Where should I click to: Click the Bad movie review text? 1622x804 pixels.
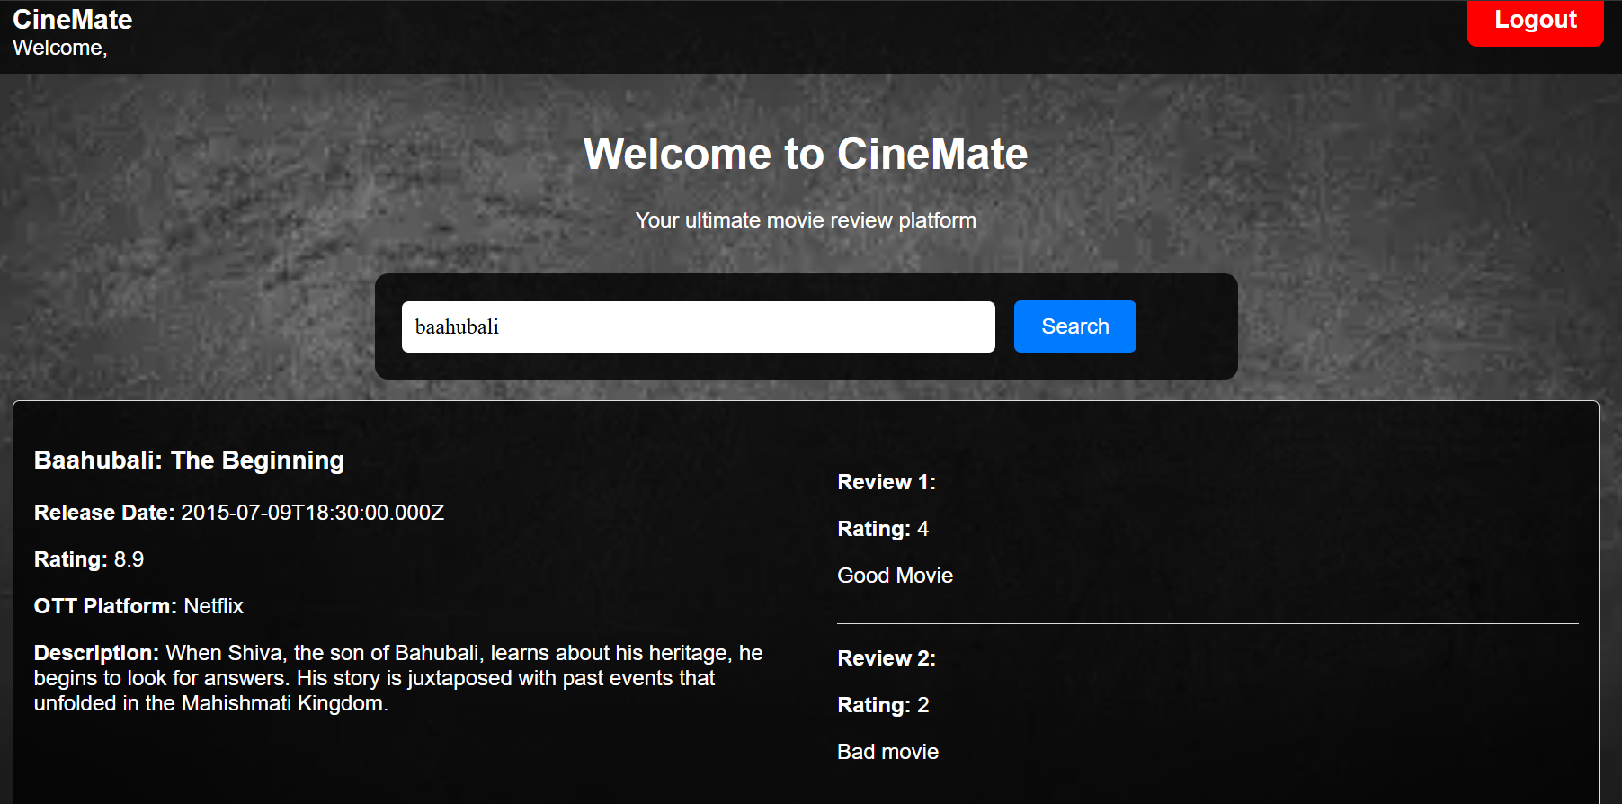[x=887, y=752]
